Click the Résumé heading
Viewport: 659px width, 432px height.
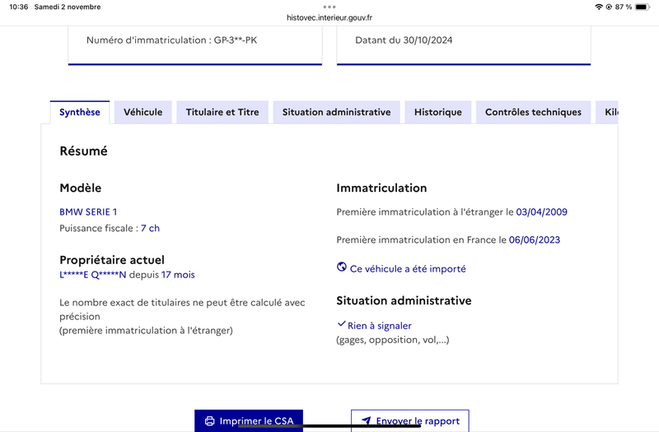coord(84,151)
